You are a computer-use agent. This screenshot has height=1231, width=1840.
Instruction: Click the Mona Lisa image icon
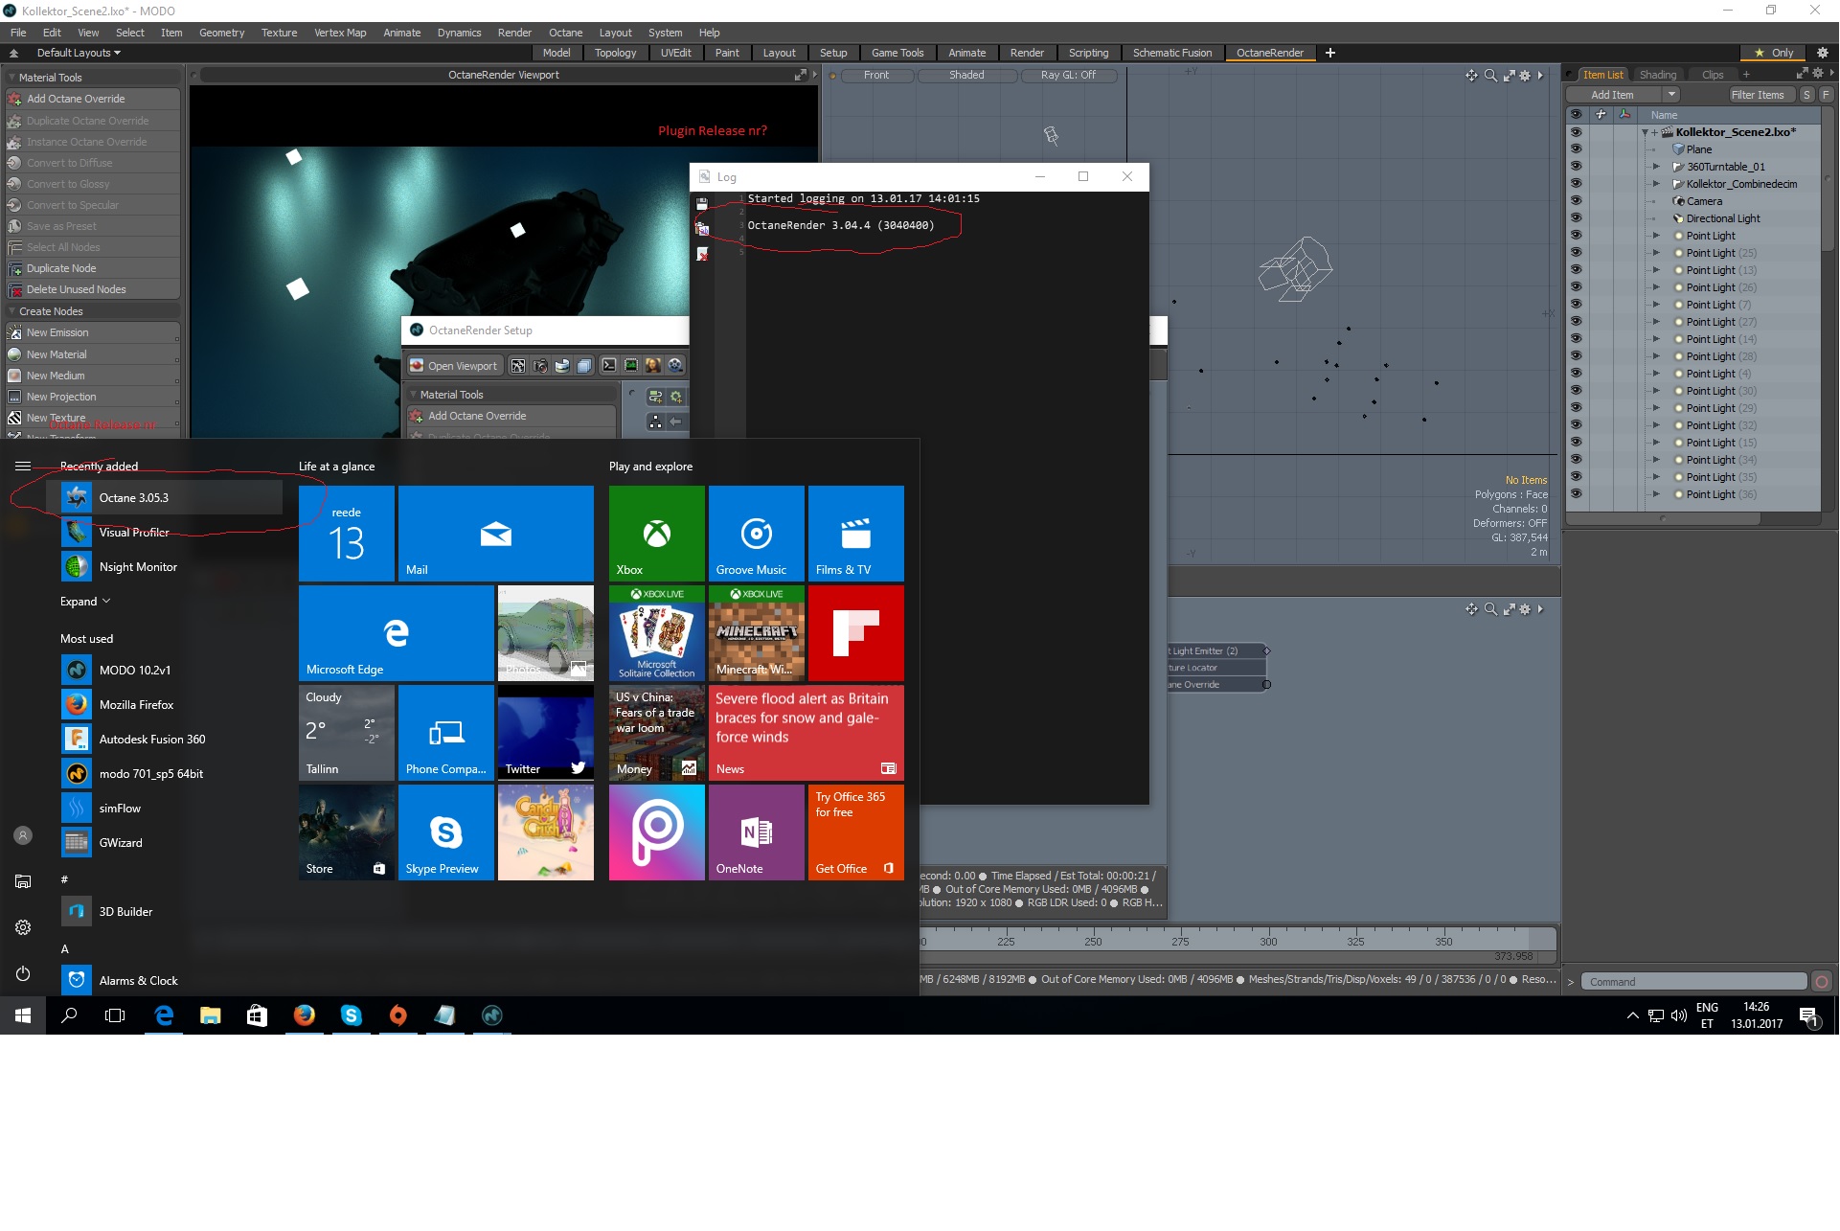(653, 366)
